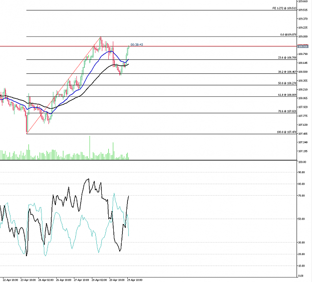Click the 108.645 price axis value
The image size is (312, 282).
coord(303,63)
